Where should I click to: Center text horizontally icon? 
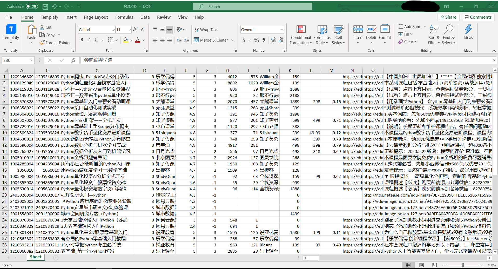pyautogui.click(x=162, y=40)
